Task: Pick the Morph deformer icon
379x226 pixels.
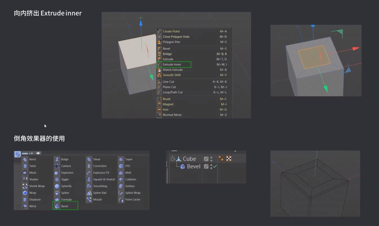Action: [89, 199]
